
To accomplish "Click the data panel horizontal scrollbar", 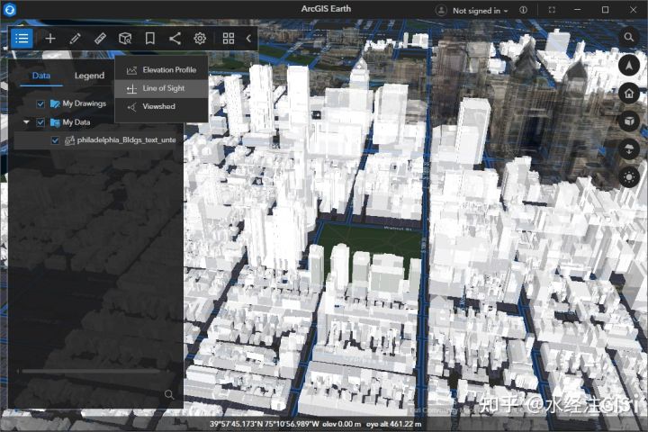I will point(91,371).
